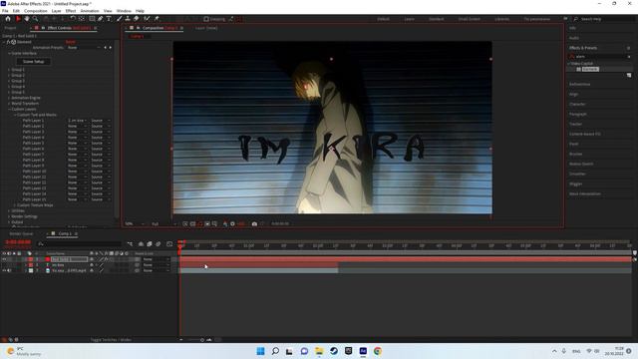
Task: Adjust the timeline zoom slider
Action: click(x=202, y=340)
